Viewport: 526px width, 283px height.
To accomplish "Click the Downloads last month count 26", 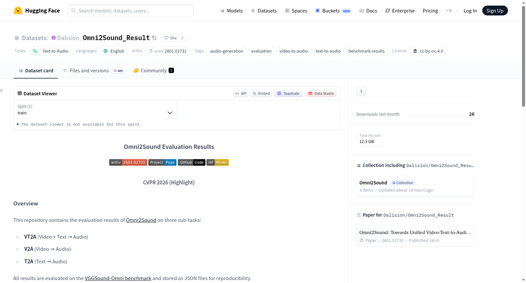I will tap(472, 114).
